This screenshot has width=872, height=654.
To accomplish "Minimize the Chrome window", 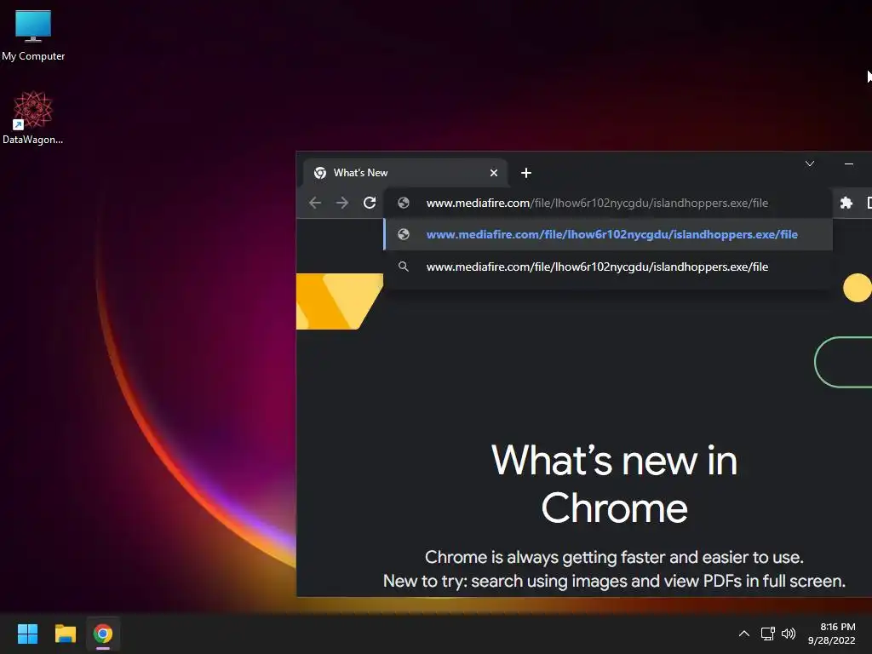I will (849, 163).
